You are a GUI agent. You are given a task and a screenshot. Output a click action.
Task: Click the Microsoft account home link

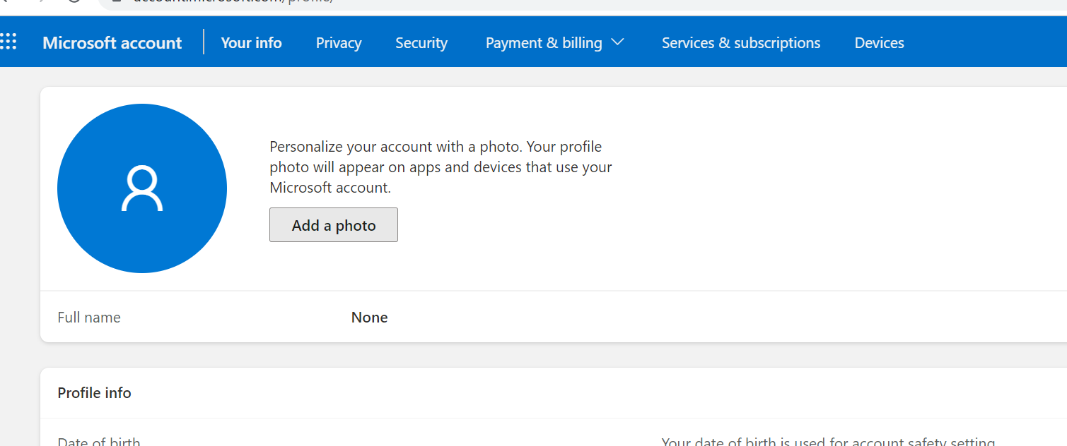[112, 43]
